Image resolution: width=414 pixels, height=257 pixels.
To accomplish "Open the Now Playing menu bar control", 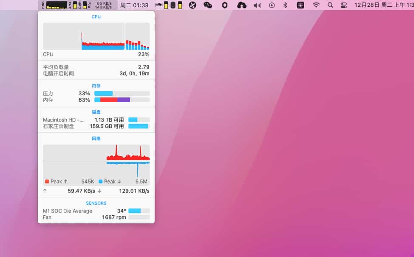I will coord(272,5).
